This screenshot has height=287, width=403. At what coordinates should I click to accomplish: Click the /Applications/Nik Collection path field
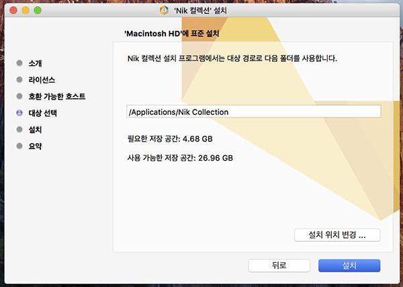[x=253, y=112]
